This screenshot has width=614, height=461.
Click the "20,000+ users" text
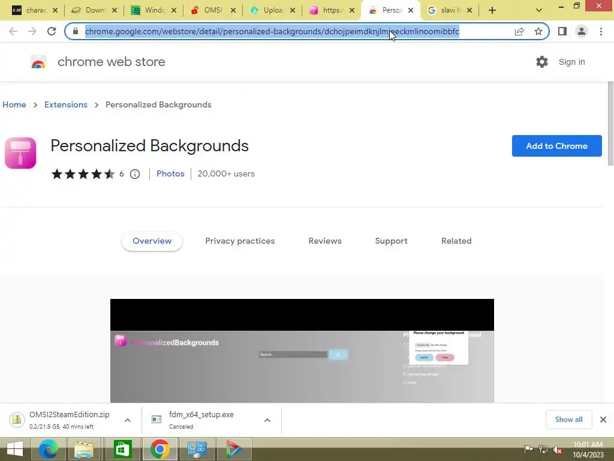click(x=226, y=173)
